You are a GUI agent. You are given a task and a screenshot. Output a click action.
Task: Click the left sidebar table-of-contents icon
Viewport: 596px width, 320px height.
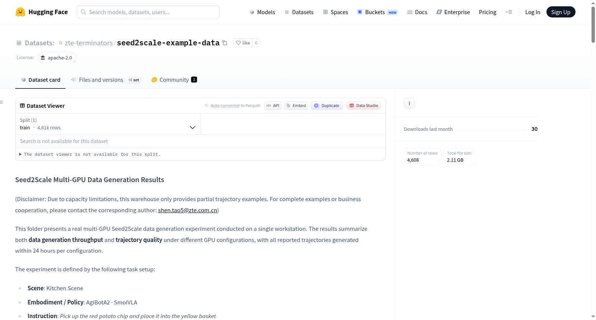(x=2, y=102)
